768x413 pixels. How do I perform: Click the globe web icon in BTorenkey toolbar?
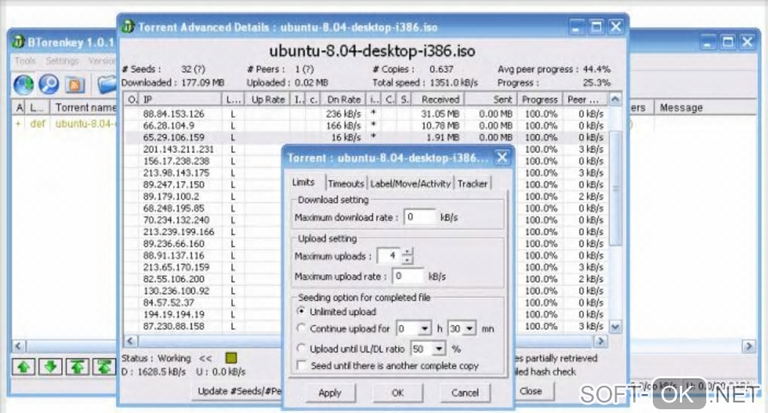click(x=23, y=85)
